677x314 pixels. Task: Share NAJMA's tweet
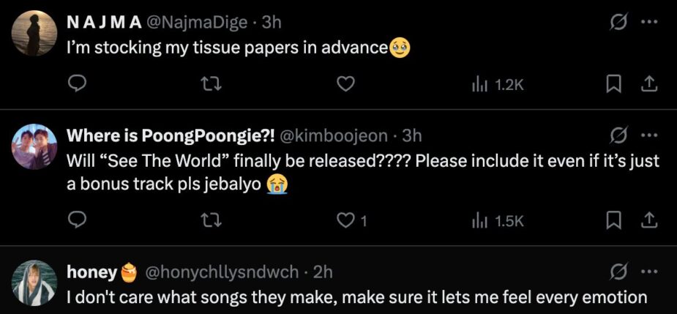[x=647, y=85]
